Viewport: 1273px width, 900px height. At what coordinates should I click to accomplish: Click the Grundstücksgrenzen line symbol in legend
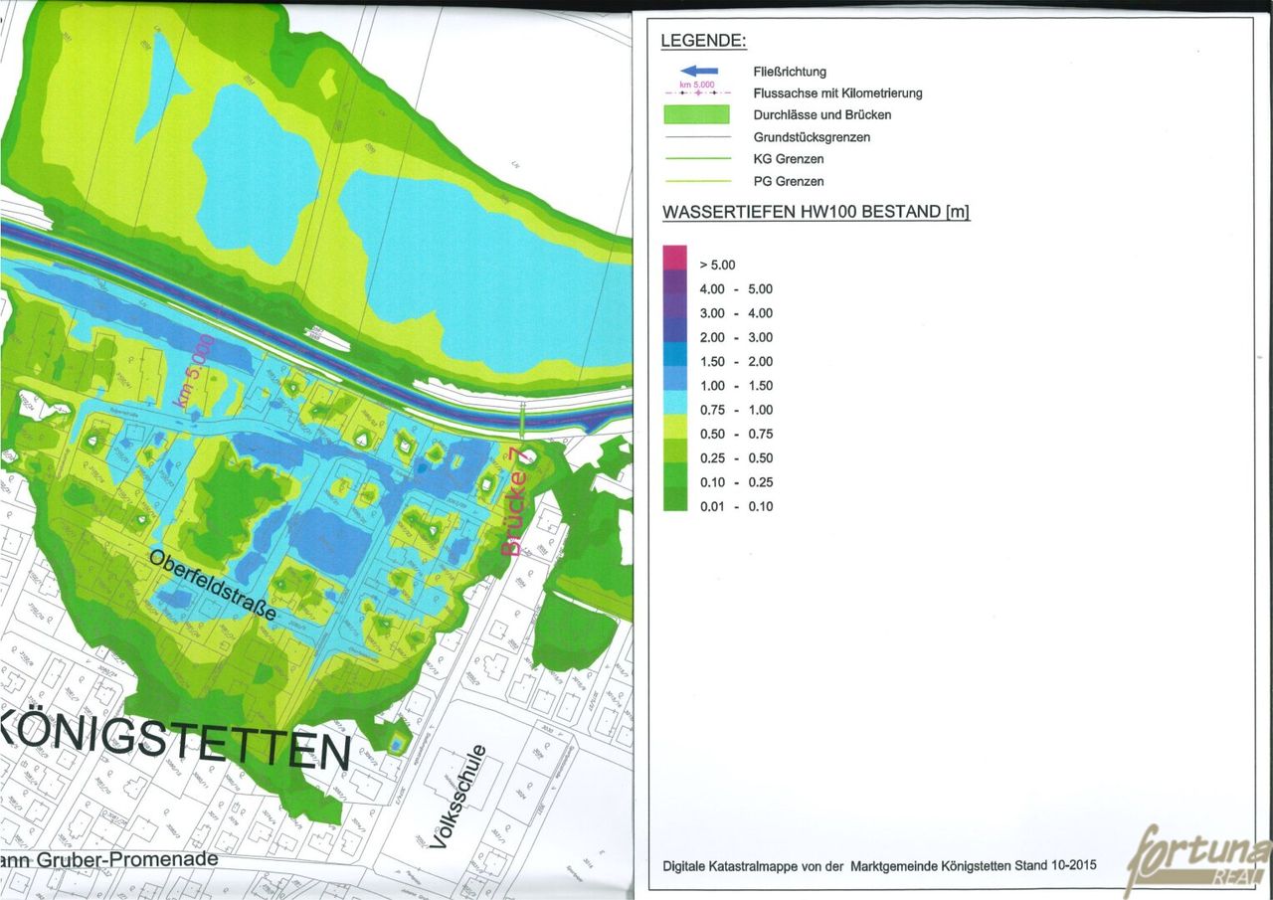tap(696, 137)
